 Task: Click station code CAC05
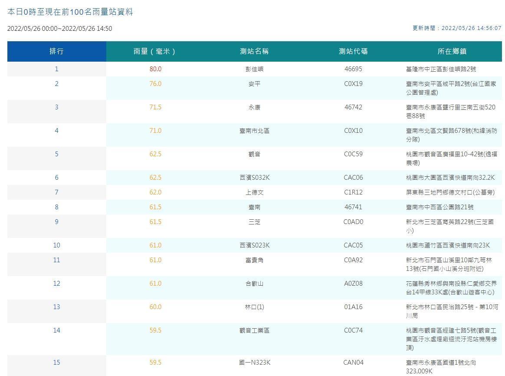353,245
